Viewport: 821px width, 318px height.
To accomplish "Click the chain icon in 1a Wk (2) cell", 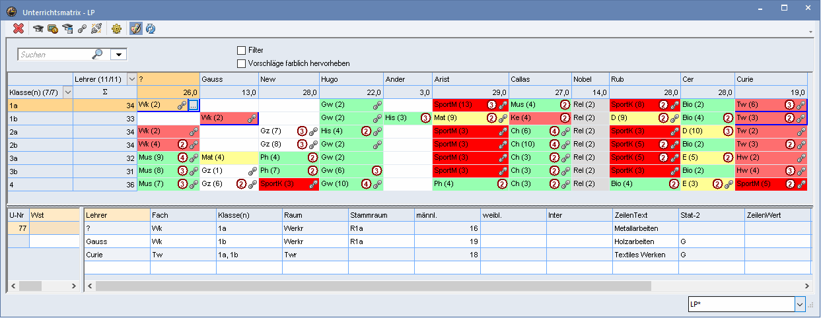I will coord(181,105).
